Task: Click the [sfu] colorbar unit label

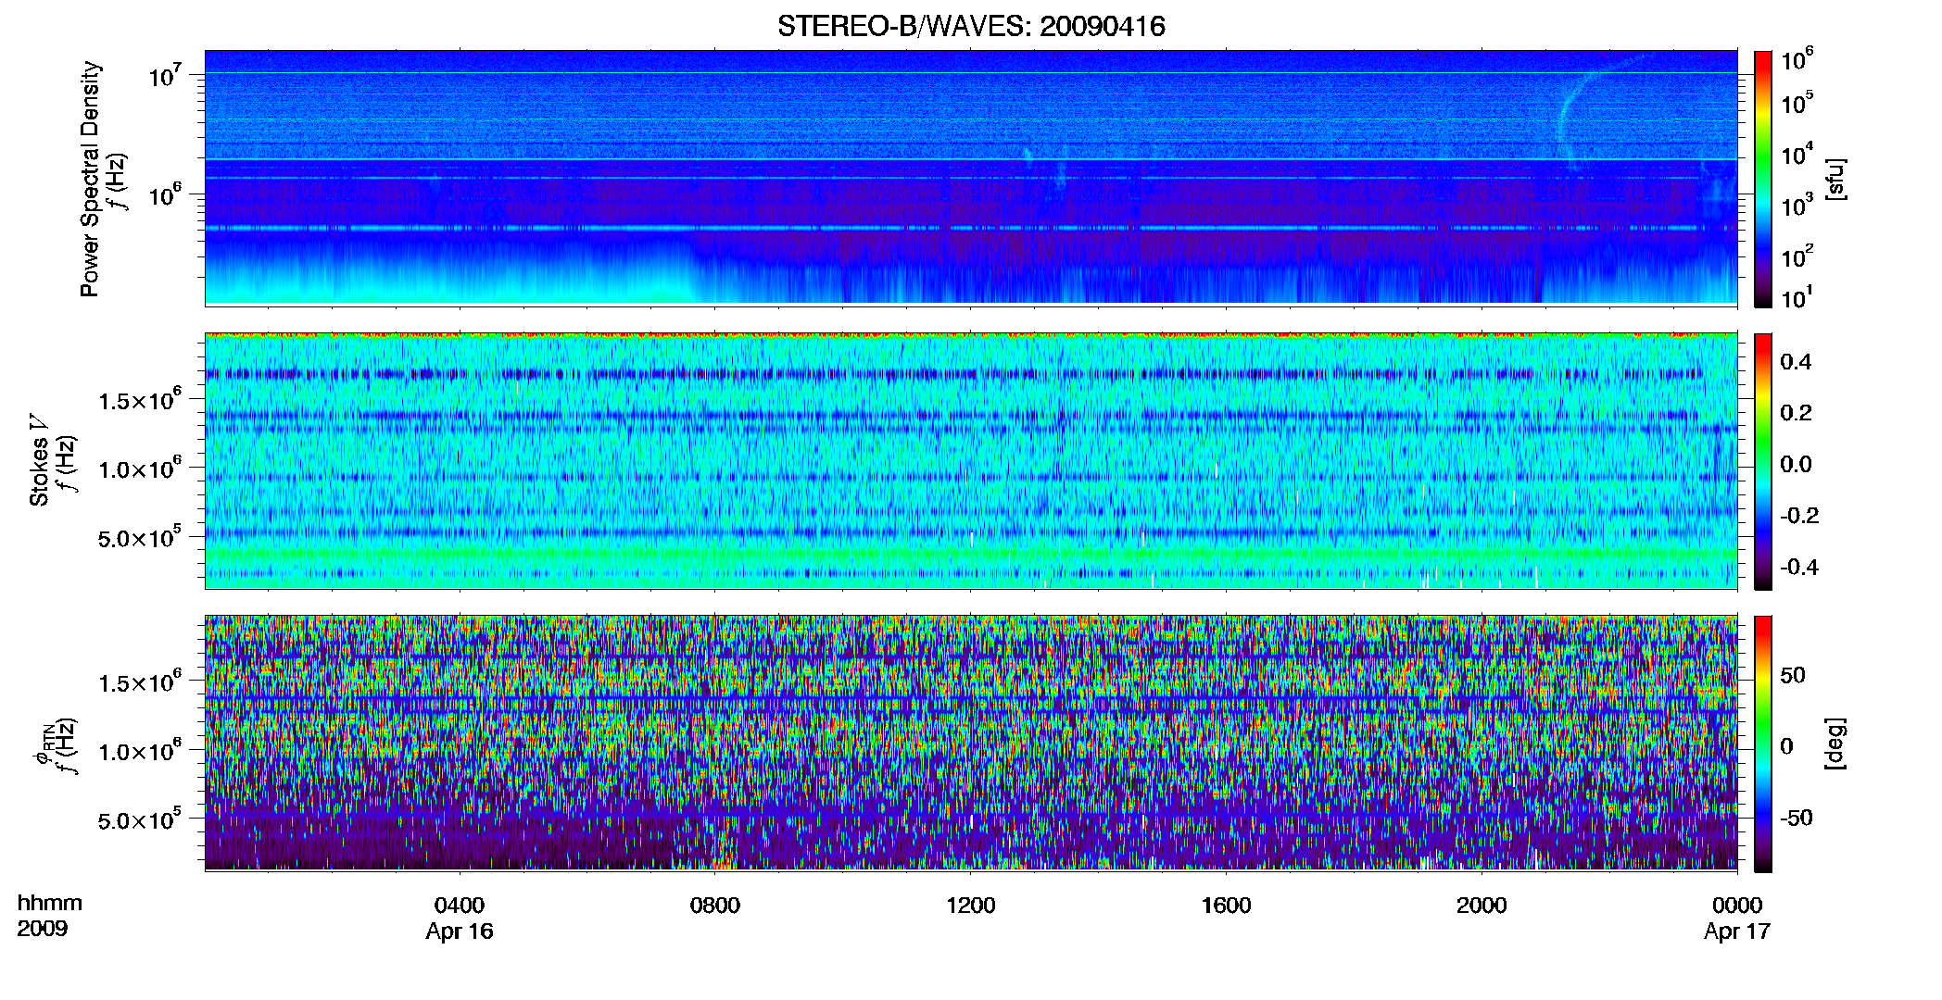Action: pos(1835,179)
